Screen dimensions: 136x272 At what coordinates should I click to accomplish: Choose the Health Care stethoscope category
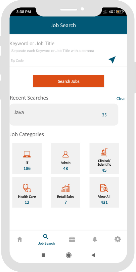[27, 192]
